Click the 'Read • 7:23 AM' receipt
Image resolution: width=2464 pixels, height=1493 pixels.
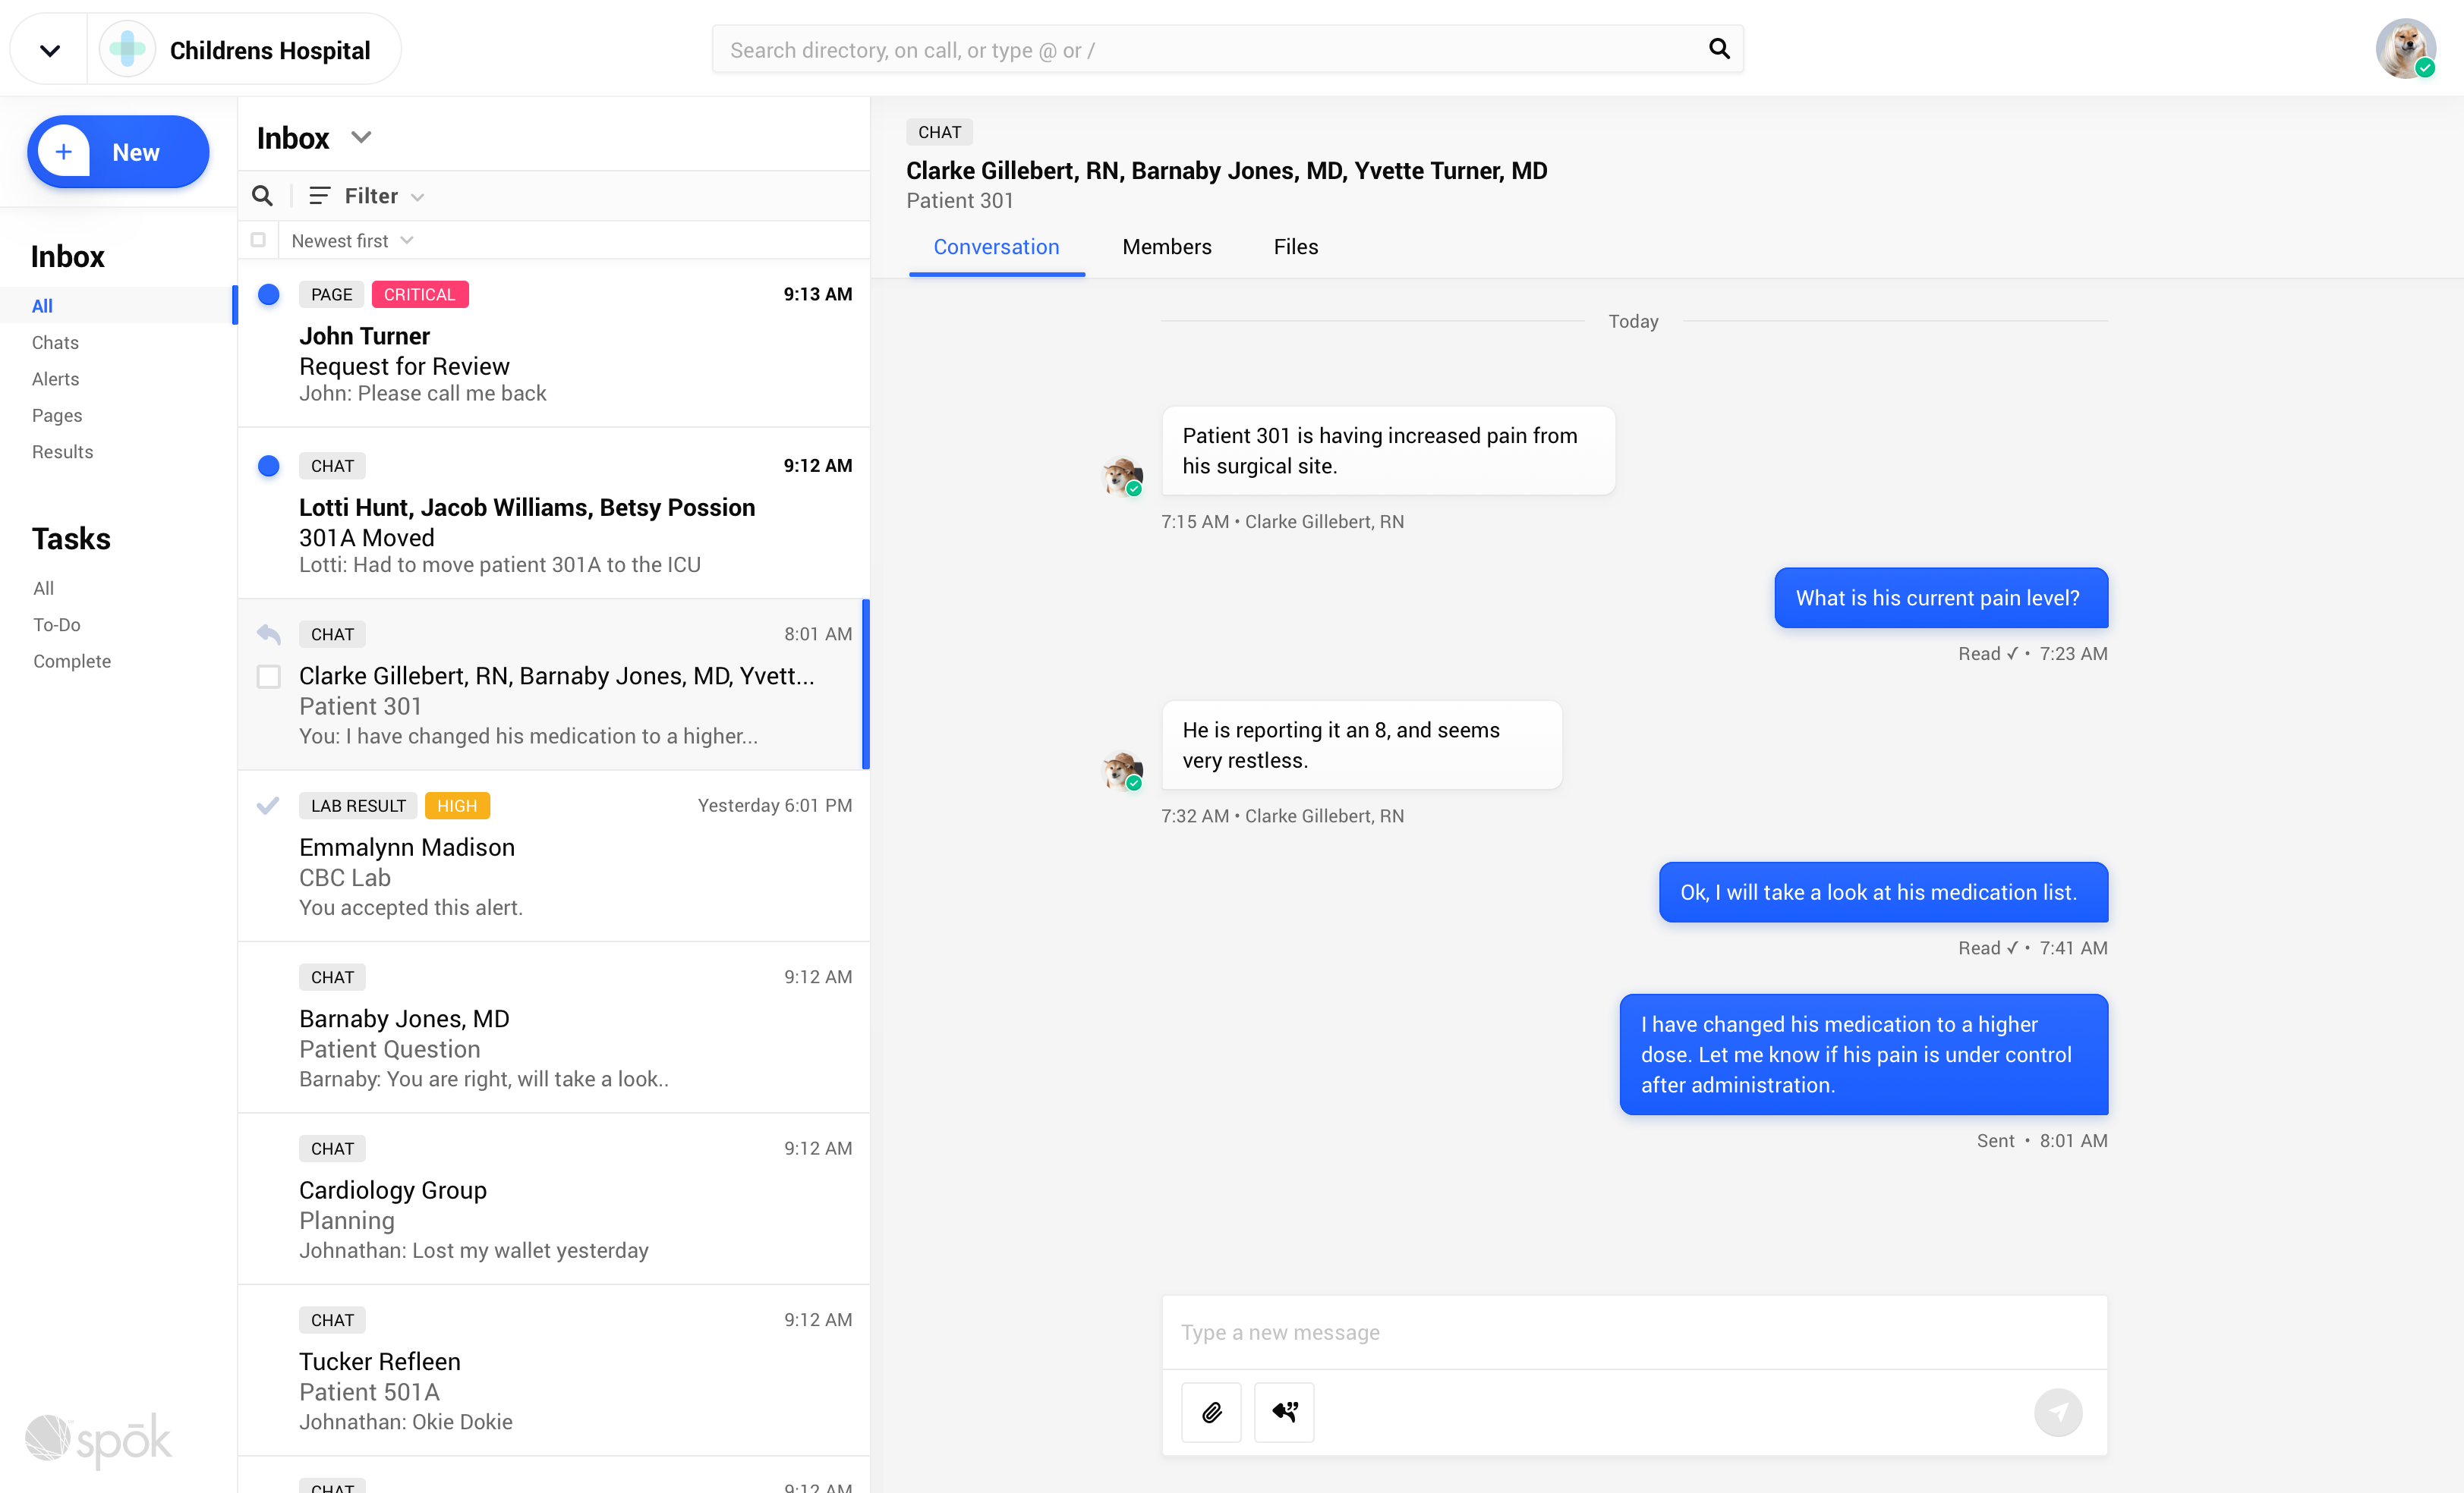coord(2033,653)
